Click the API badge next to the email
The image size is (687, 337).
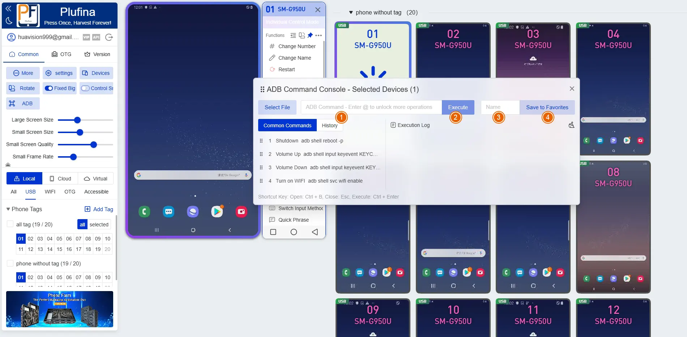(x=96, y=37)
